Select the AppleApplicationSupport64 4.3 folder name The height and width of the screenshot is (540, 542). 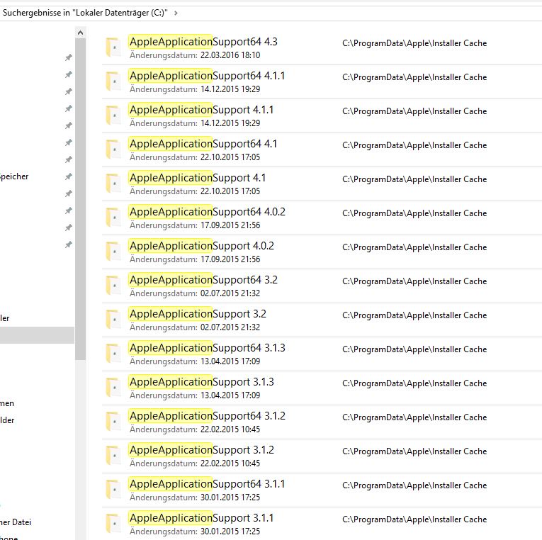[203, 42]
